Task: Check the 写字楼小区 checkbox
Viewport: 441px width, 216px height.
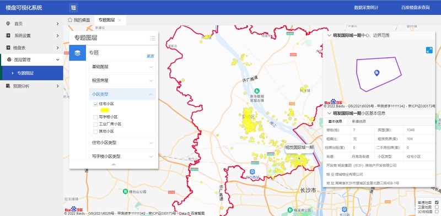Action: tap(95, 117)
